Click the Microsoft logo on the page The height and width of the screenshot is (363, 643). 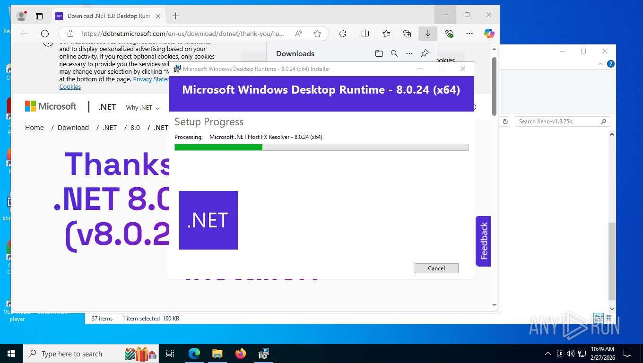51,106
